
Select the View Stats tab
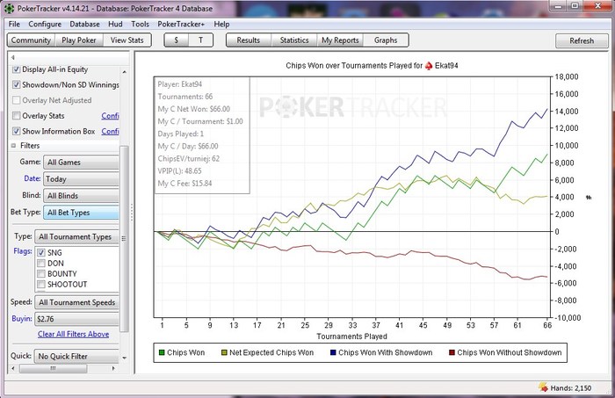click(x=127, y=40)
